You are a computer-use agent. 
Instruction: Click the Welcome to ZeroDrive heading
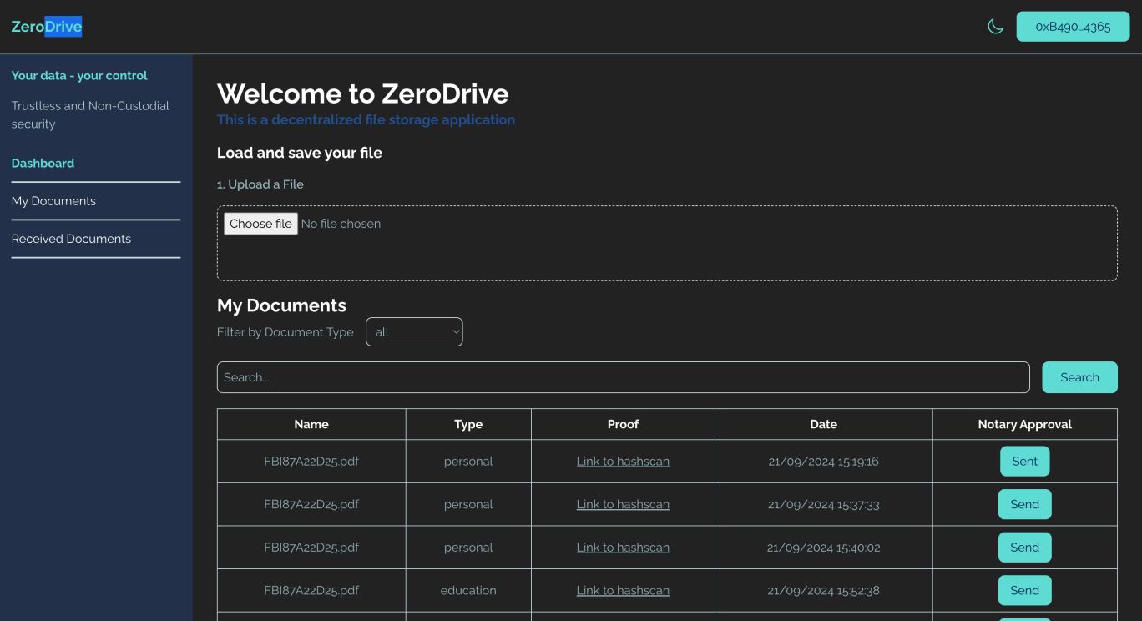[x=362, y=93]
